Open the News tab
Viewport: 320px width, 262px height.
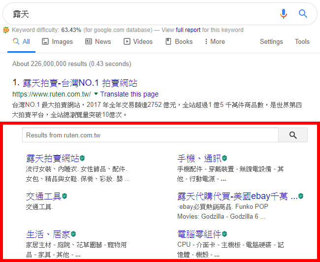pyautogui.click(x=98, y=41)
